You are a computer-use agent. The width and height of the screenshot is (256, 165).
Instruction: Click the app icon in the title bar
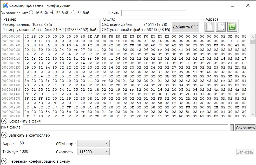click(x=5, y=5)
